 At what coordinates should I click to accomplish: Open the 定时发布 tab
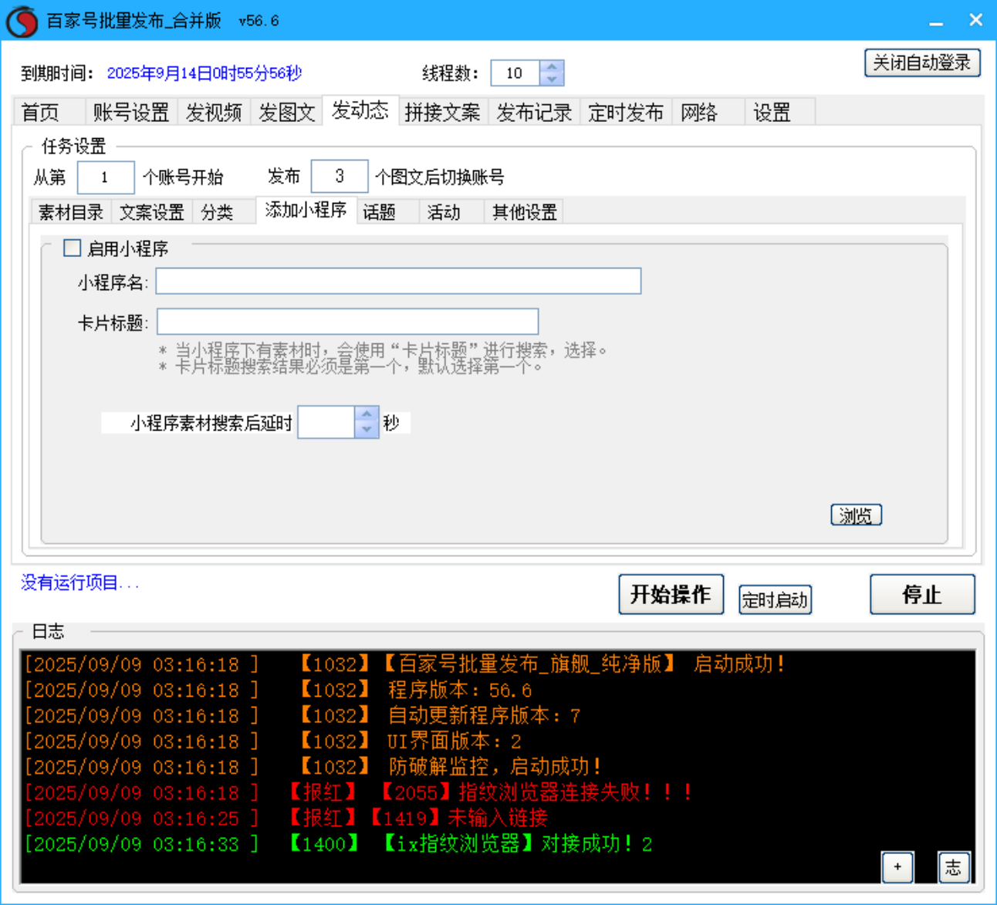[x=625, y=113]
